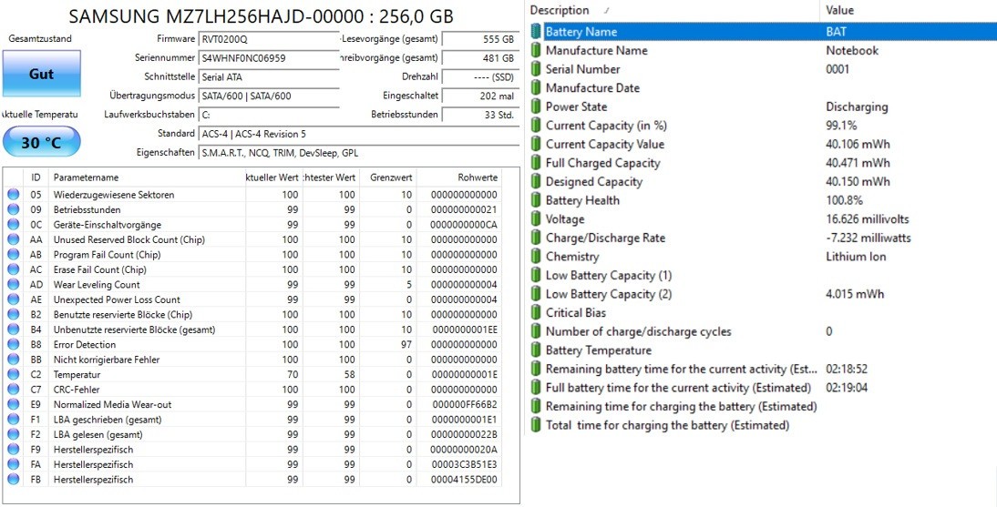This screenshot has width=997, height=507.
Task: Click the battery icon beside Chemistry row
Action: [535, 257]
